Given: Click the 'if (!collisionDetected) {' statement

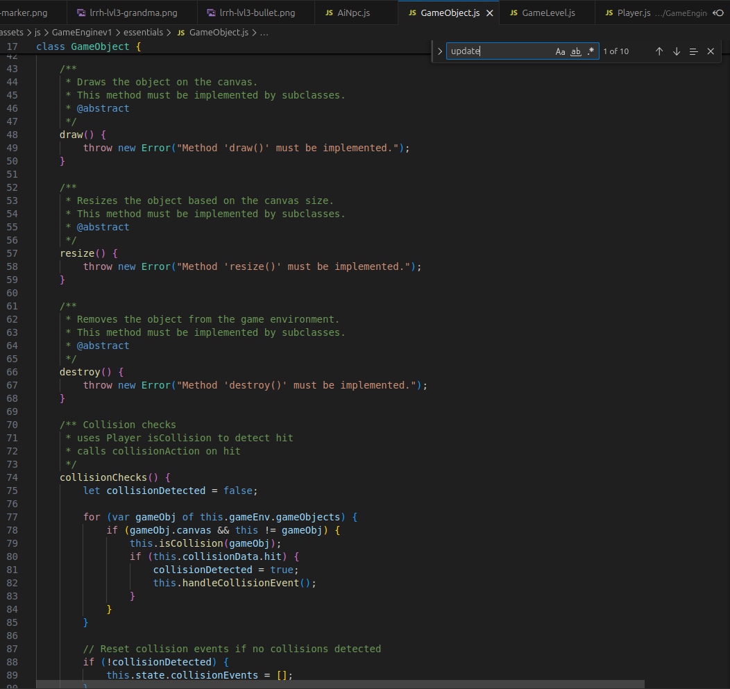Looking at the screenshot, I should 156,662.
